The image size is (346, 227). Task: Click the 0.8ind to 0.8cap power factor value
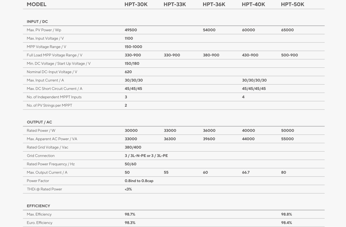click(139, 181)
